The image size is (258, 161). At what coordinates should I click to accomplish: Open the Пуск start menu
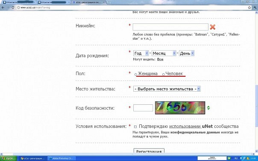(8, 158)
